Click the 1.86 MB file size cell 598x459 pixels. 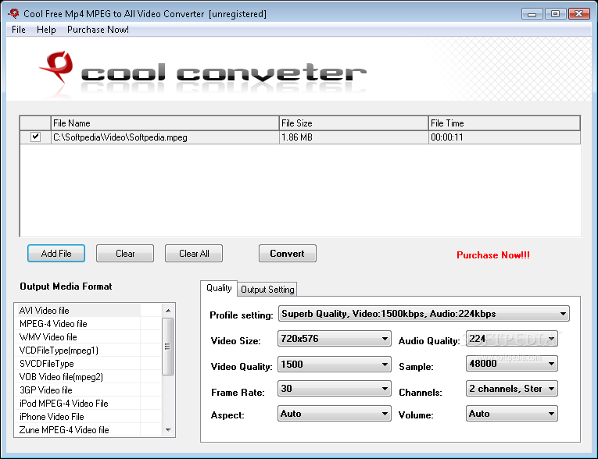pyautogui.click(x=353, y=137)
